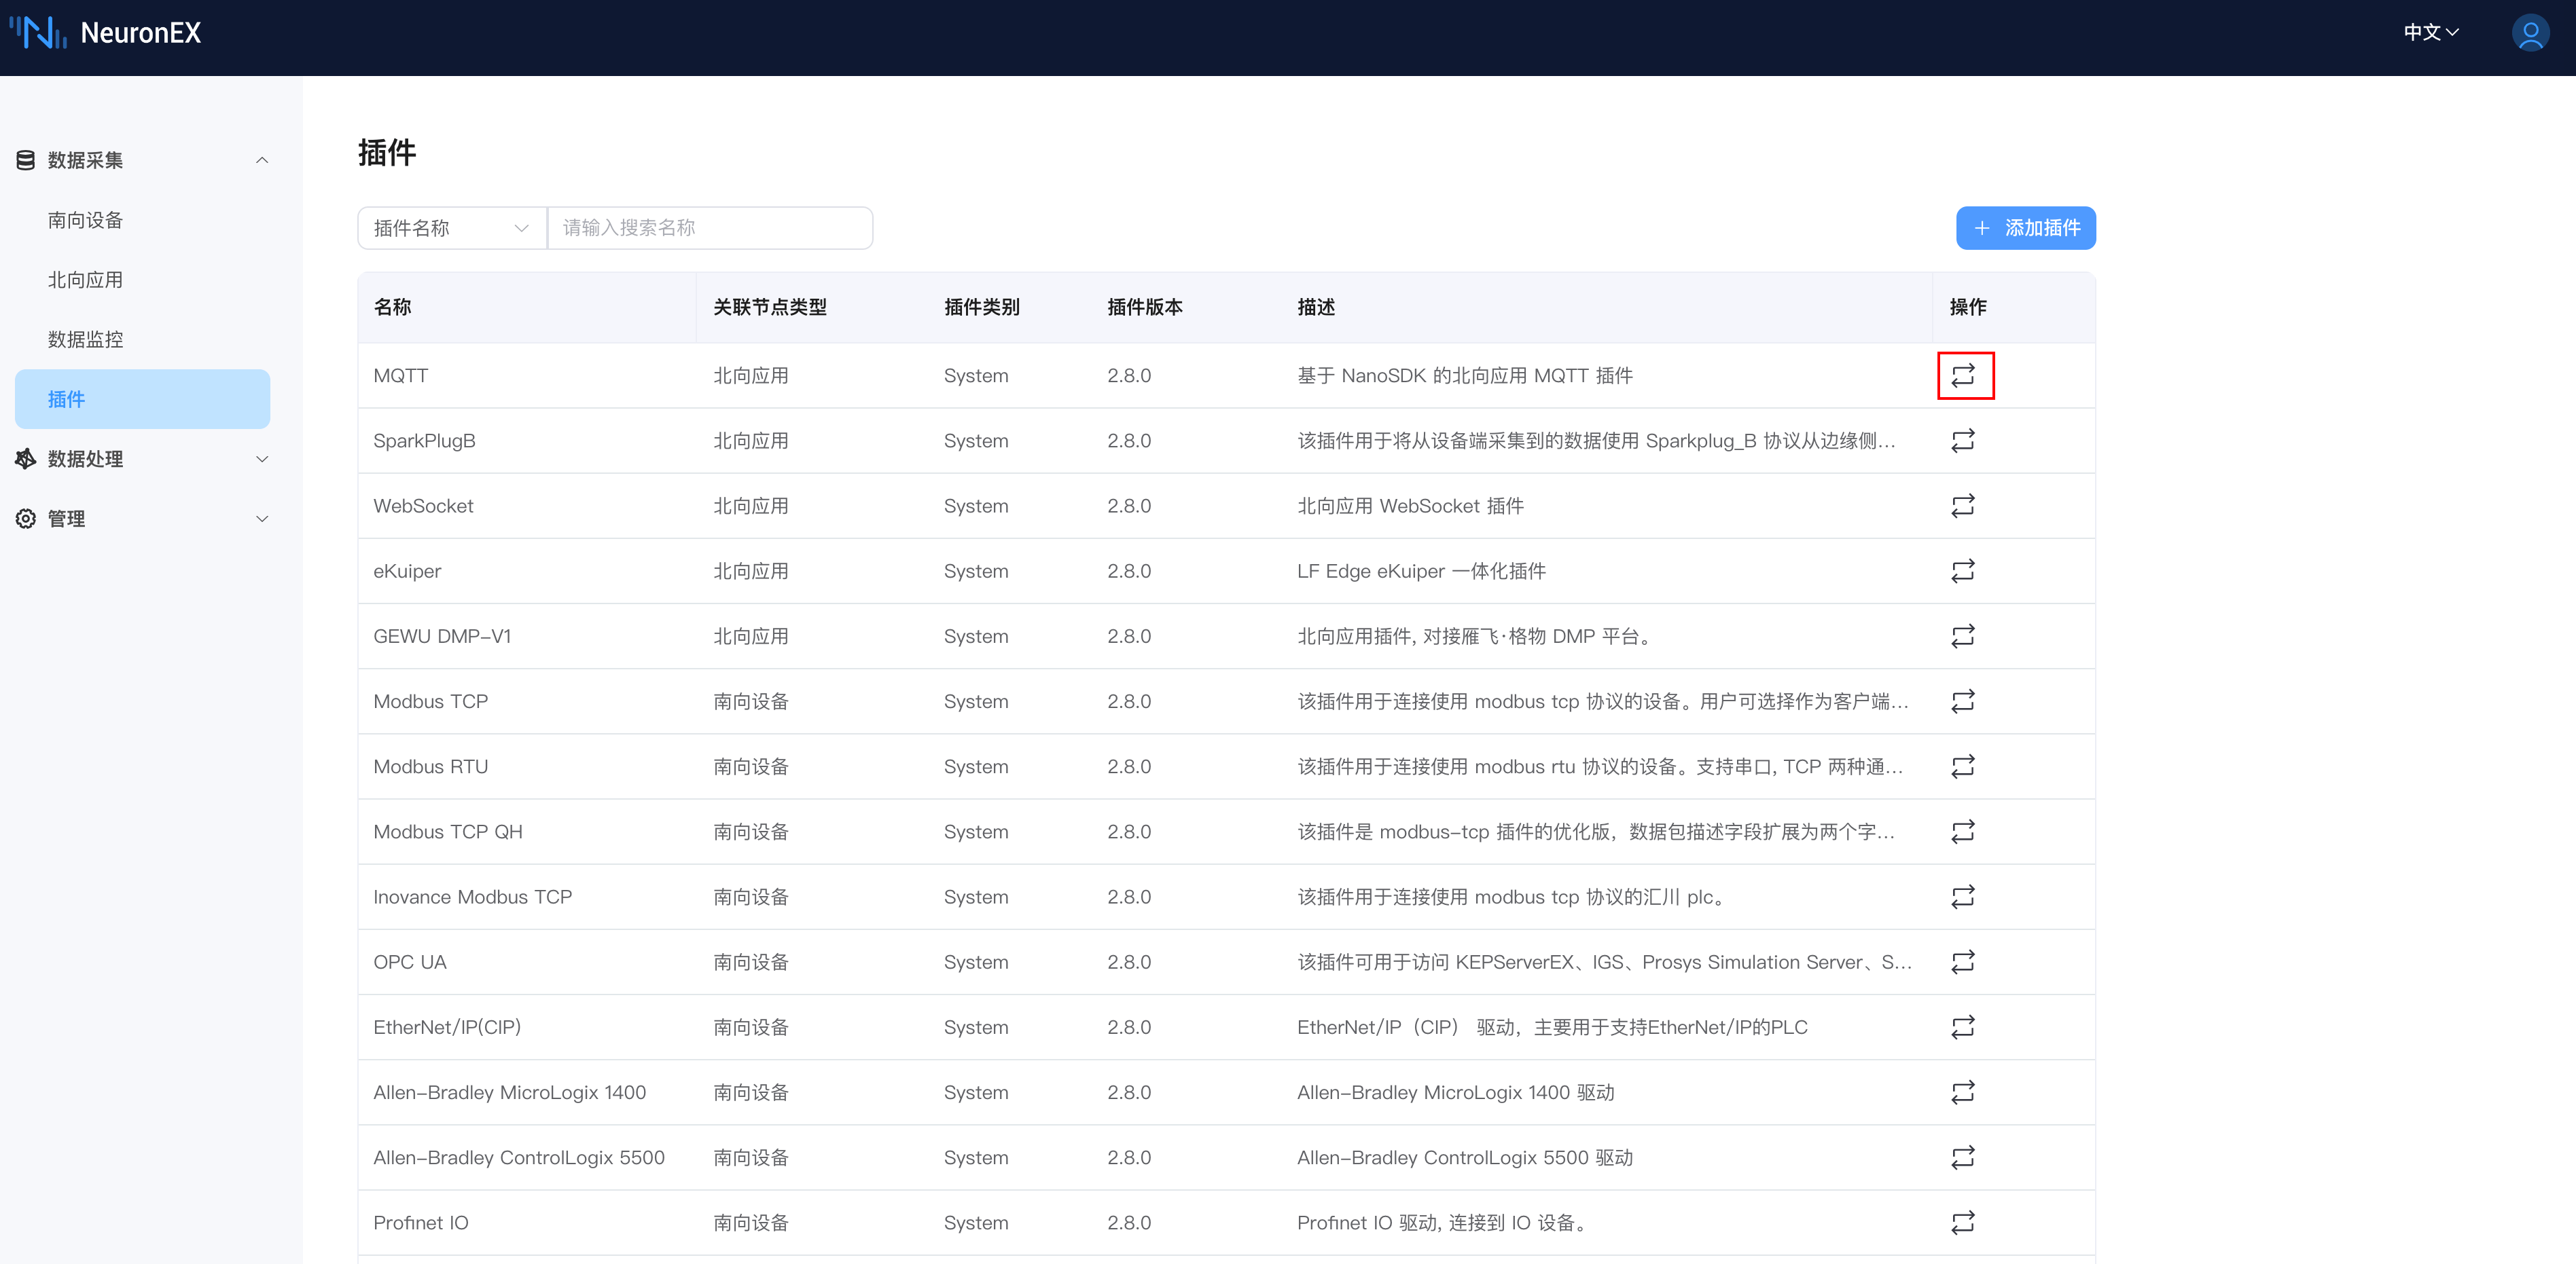Click the update icon for SparkPlugB row
The image size is (2576, 1264).
tap(1962, 441)
